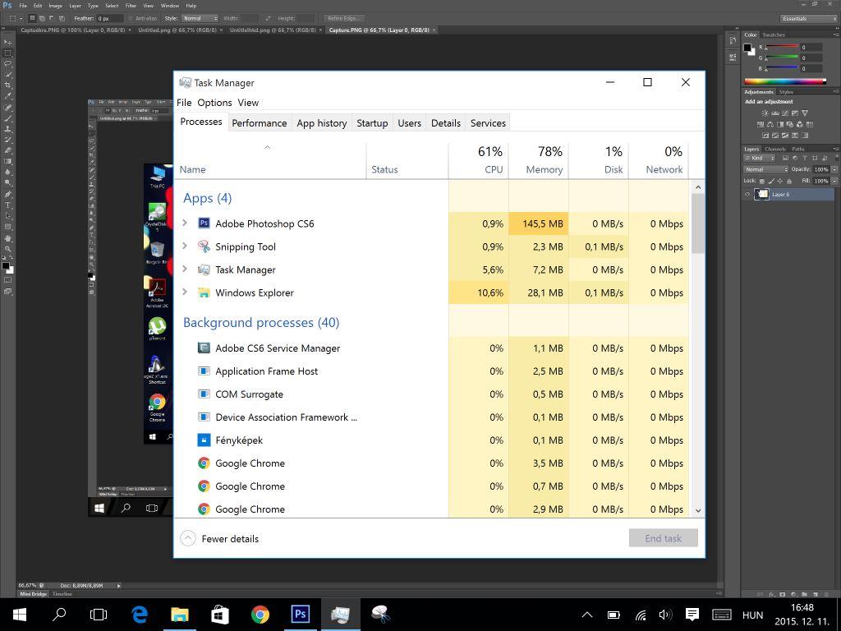Viewport: 841px width, 631px height.
Task: Select the Hand tool
Action: [7, 237]
